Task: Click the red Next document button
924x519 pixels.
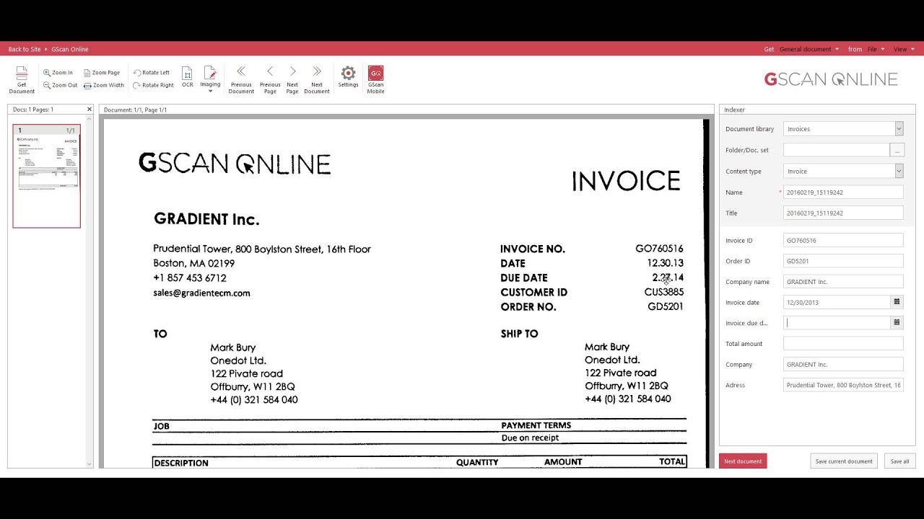Action: (743, 461)
